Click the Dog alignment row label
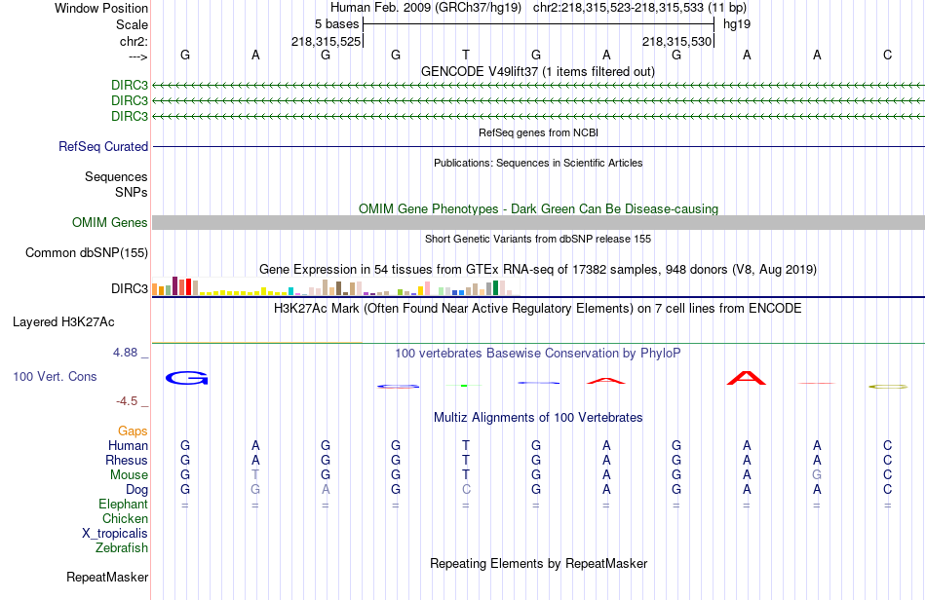This screenshot has width=926, height=600. click(x=136, y=490)
